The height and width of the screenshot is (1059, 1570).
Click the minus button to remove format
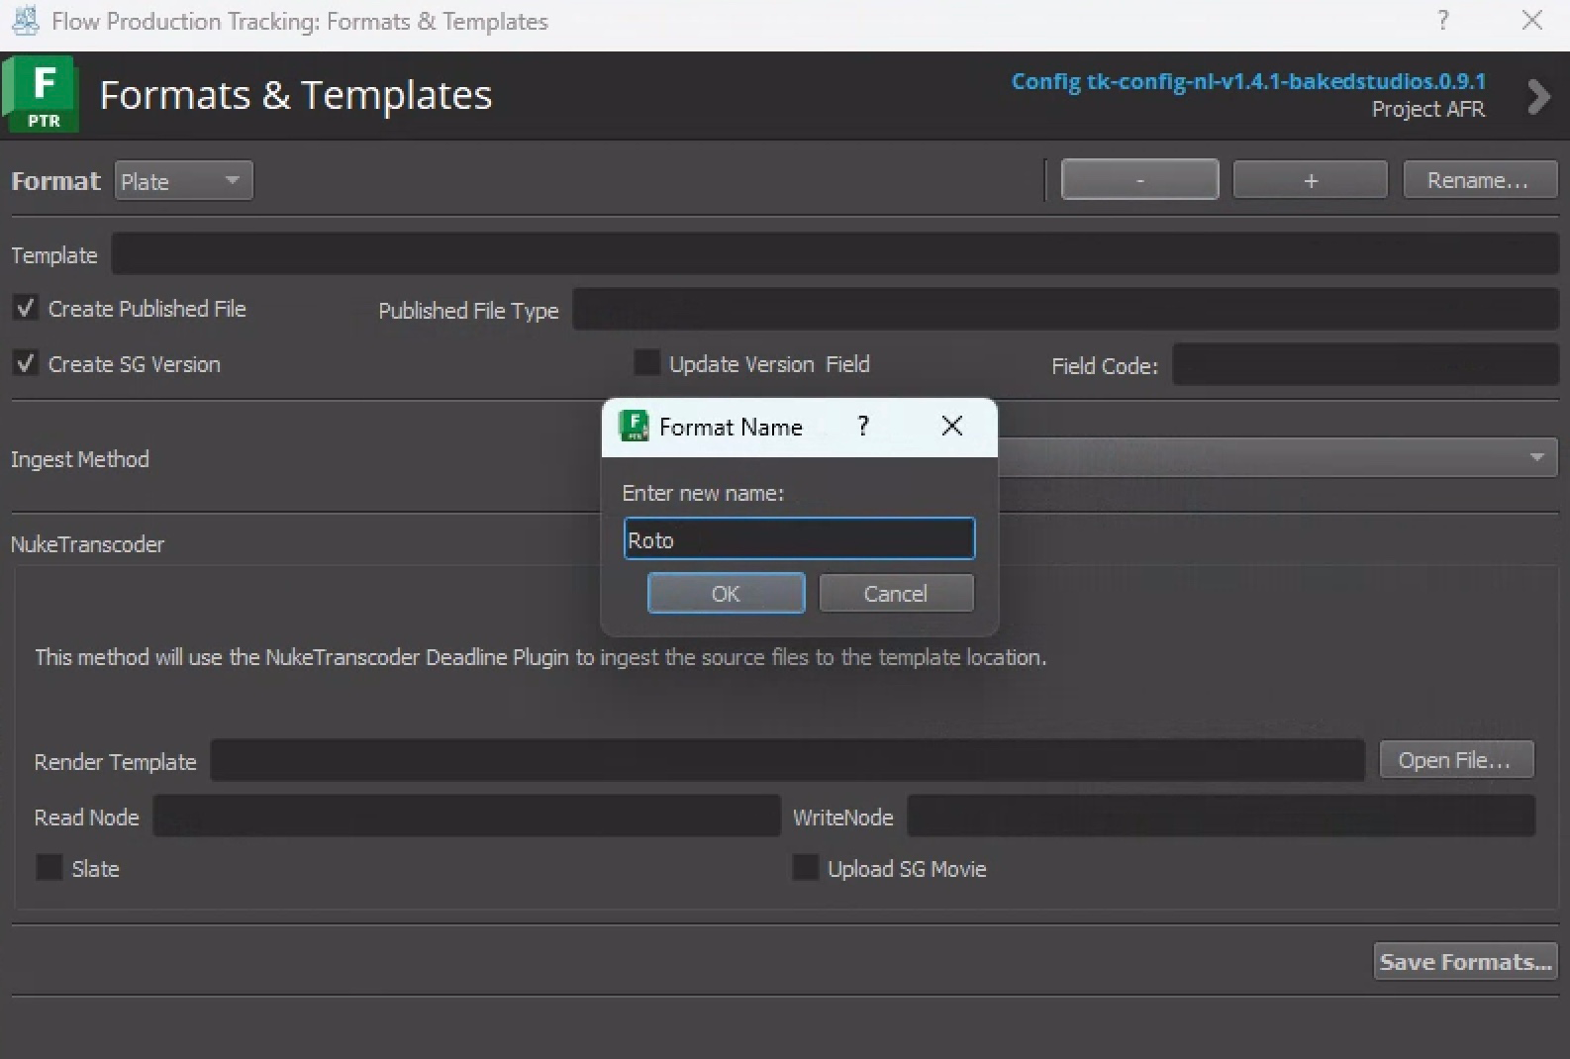[x=1139, y=180]
